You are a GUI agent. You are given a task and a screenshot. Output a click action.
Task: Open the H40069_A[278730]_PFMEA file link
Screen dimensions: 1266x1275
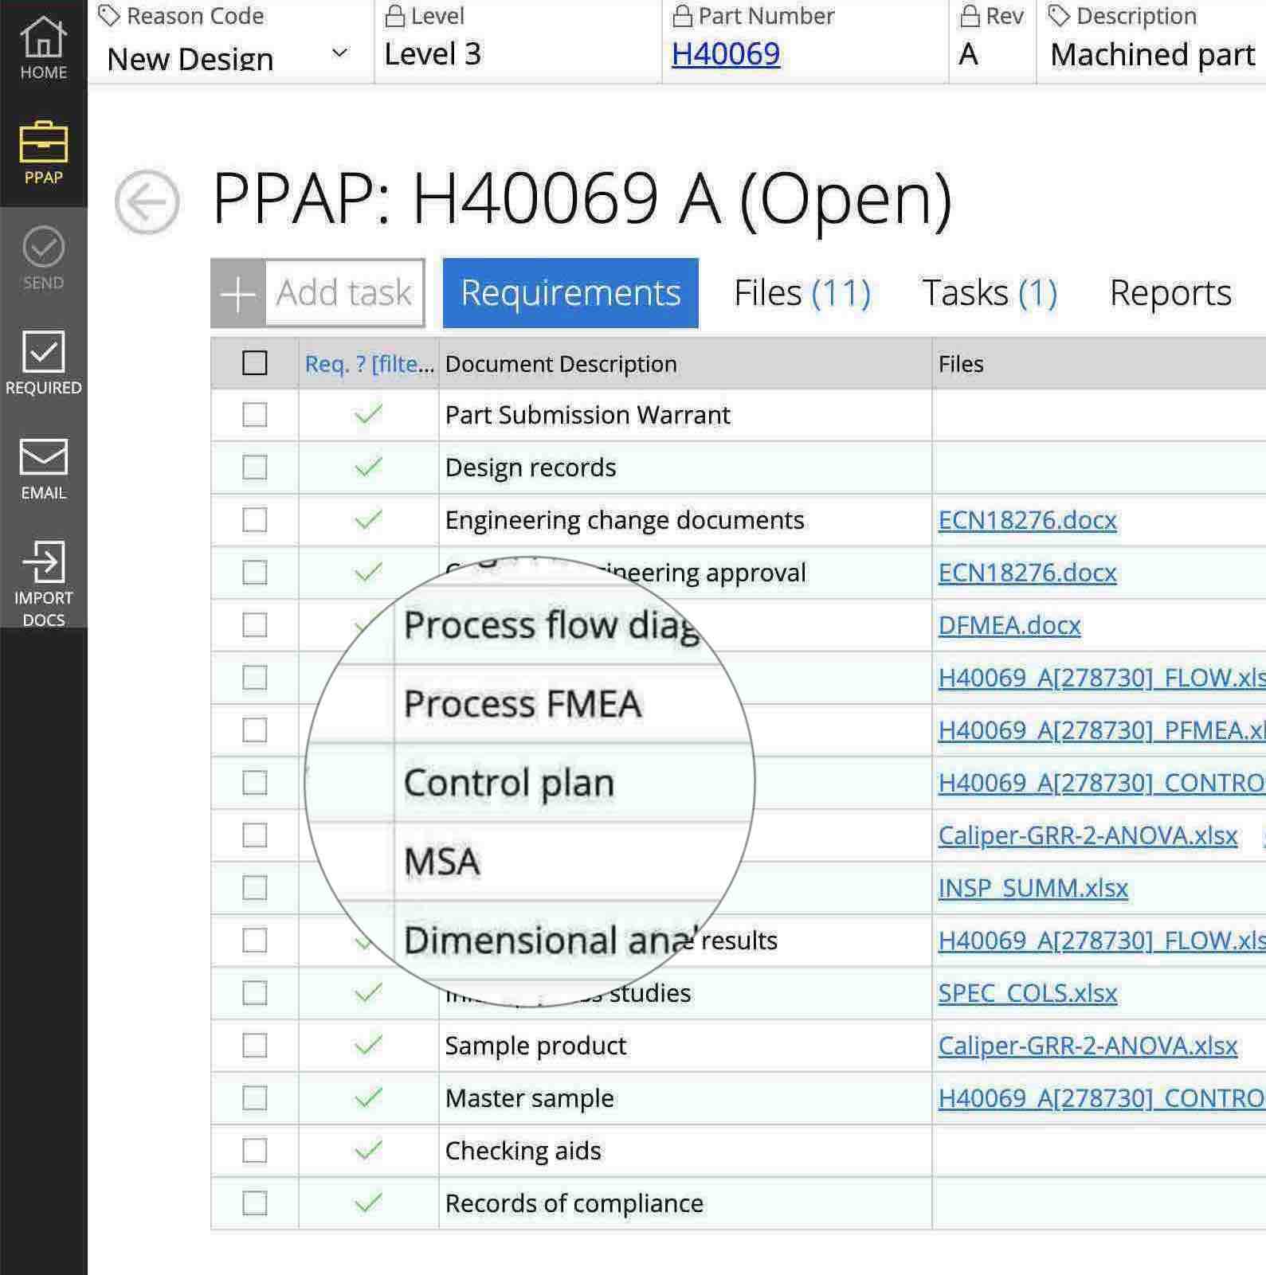[x=1102, y=730]
